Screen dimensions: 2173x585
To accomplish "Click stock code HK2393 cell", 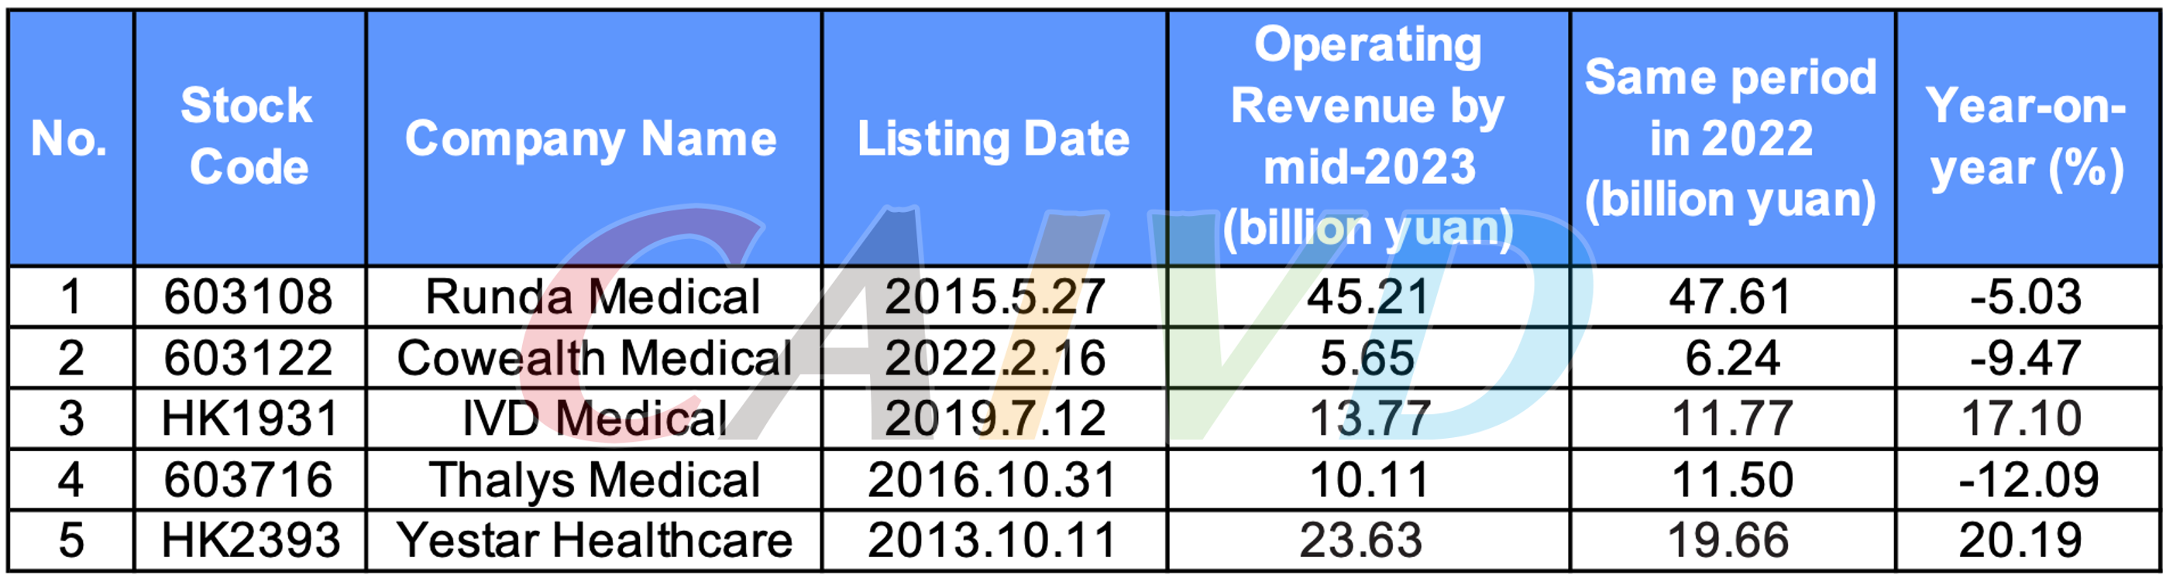I will pos(249,540).
